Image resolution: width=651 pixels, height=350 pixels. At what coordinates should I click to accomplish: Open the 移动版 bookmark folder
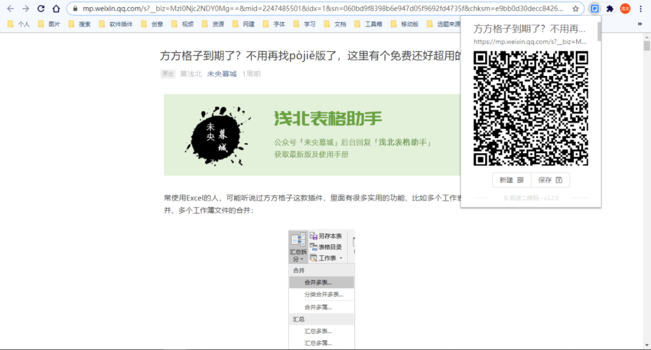pos(404,24)
